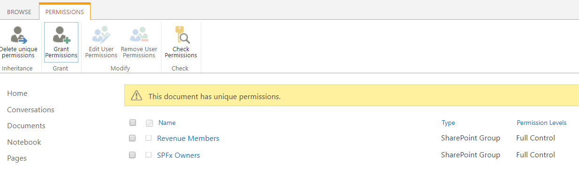This screenshot has width=579, height=170.
Task: Click the warning triangle icon in yellow banner
Action: pyautogui.click(x=136, y=96)
